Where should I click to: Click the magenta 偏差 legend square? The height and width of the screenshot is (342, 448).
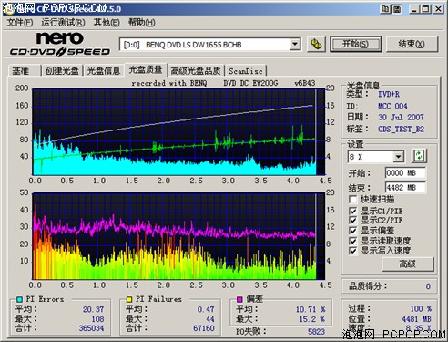pyautogui.click(x=239, y=299)
